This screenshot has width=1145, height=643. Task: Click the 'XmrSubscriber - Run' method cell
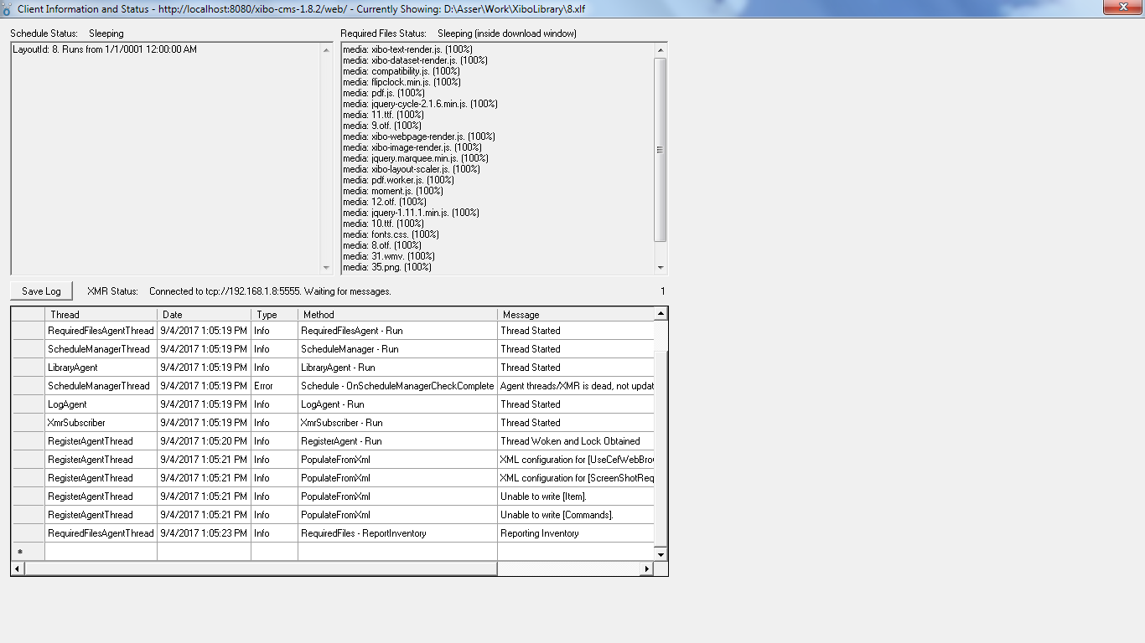pyautogui.click(x=397, y=423)
